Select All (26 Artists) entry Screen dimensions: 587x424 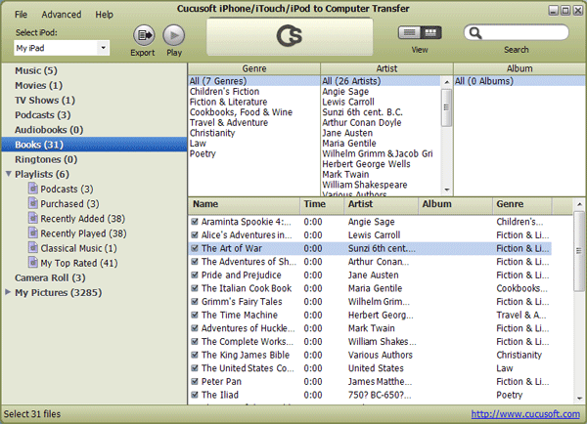(x=381, y=81)
